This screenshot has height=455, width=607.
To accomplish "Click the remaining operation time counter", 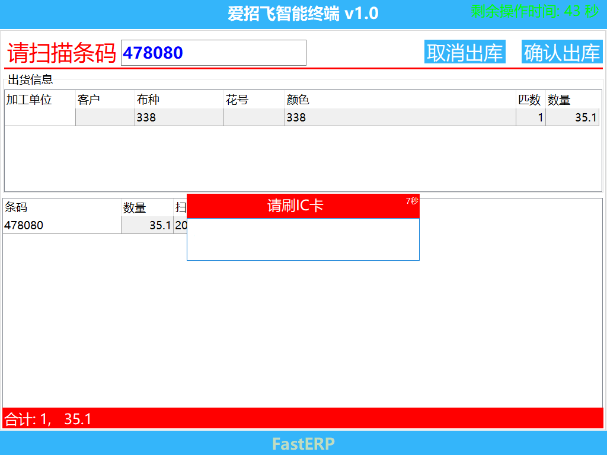I will (x=535, y=12).
